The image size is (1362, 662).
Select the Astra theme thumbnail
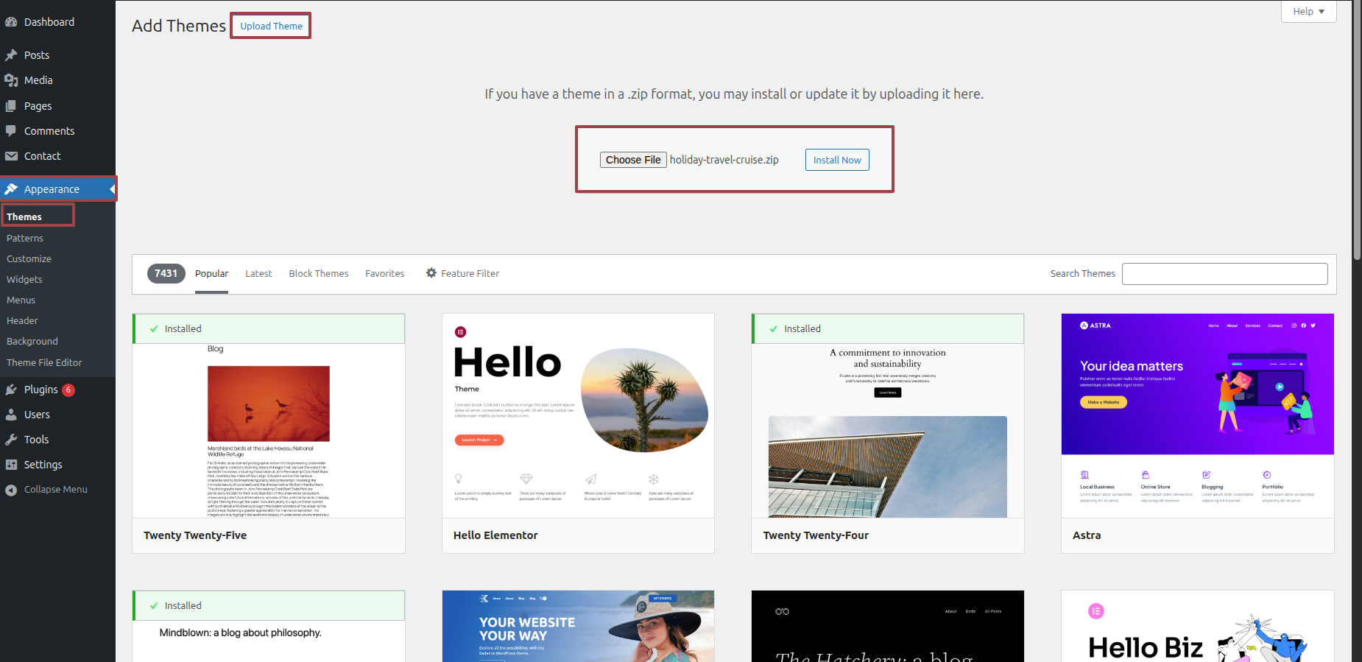1197,416
